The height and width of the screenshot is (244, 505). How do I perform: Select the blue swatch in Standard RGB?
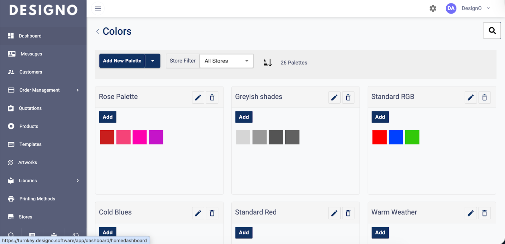coord(396,137)
